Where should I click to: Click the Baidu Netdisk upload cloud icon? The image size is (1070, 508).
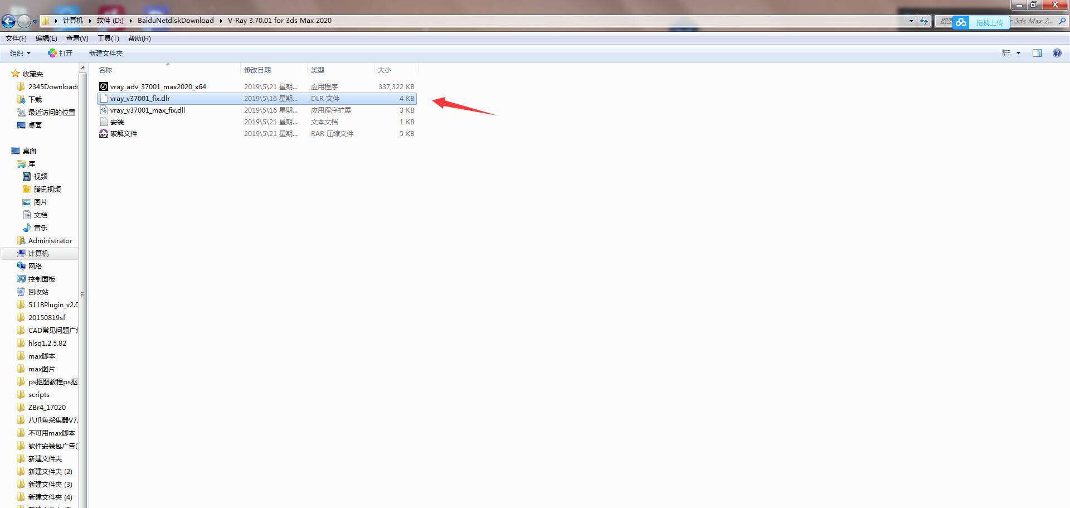coord(961,22)
